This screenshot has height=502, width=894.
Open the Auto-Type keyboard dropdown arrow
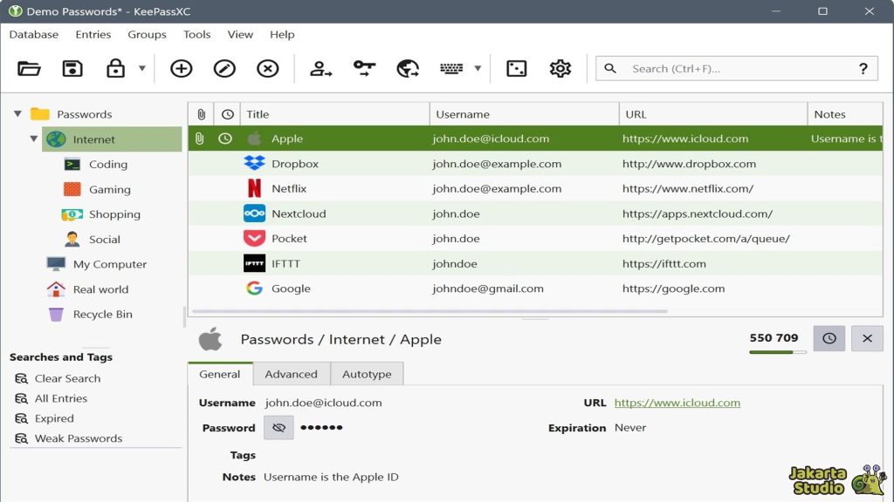478,69
